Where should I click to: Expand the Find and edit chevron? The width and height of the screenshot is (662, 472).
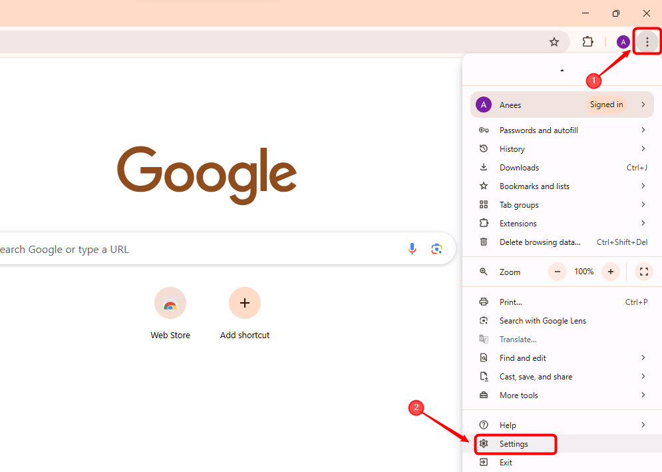pos(643,357)
